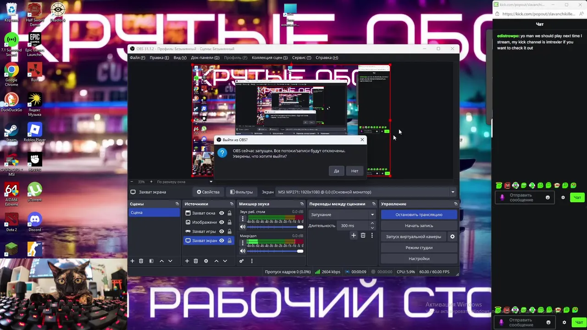Viewport: 587px width, 330px height.
Task: Open the Экран monitor selection dropdown
Action: click(x=366, y=192)
